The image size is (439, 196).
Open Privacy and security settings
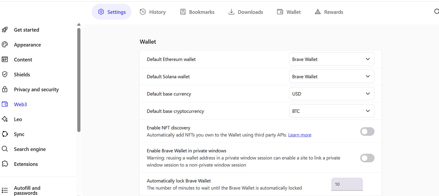click(36, 89)
